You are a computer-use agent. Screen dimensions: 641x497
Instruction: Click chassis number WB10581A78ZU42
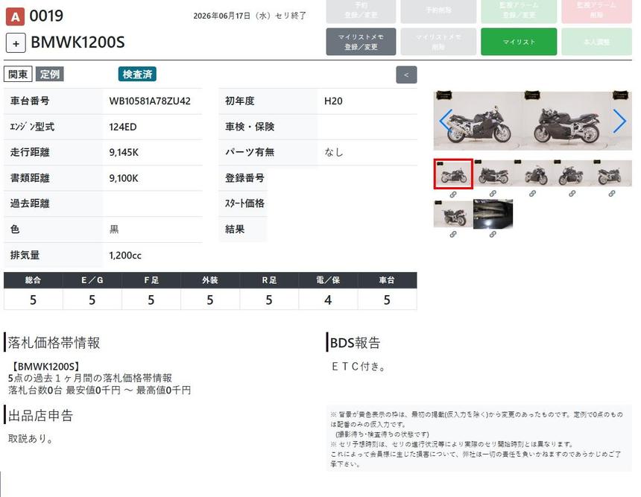tap(150, 101)
